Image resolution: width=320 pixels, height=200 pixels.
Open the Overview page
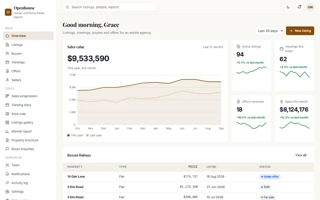[28, 36]
